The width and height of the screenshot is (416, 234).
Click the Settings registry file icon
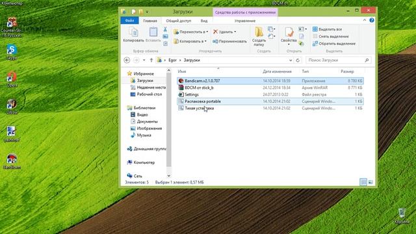click(x=181, y=94)
